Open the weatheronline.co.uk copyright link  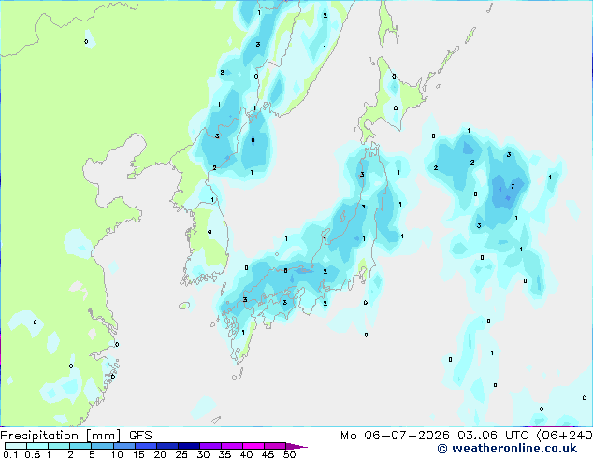(507, 449)
